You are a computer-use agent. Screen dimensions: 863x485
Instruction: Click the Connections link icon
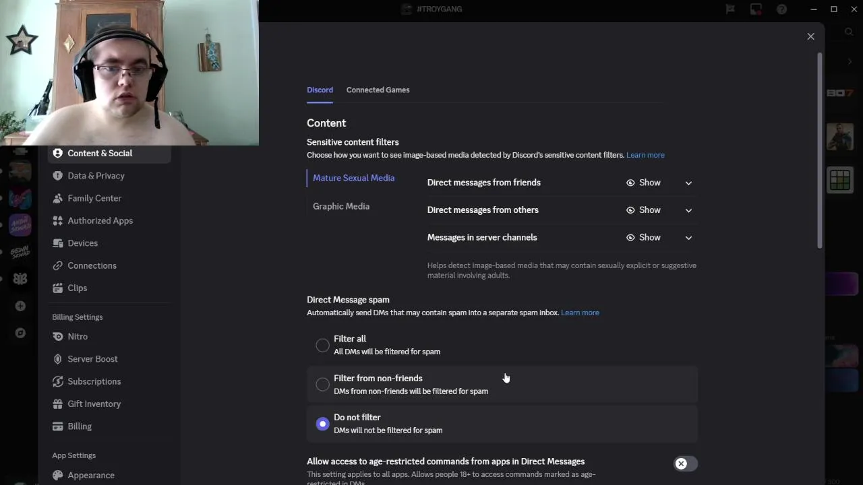pos(58,265)
